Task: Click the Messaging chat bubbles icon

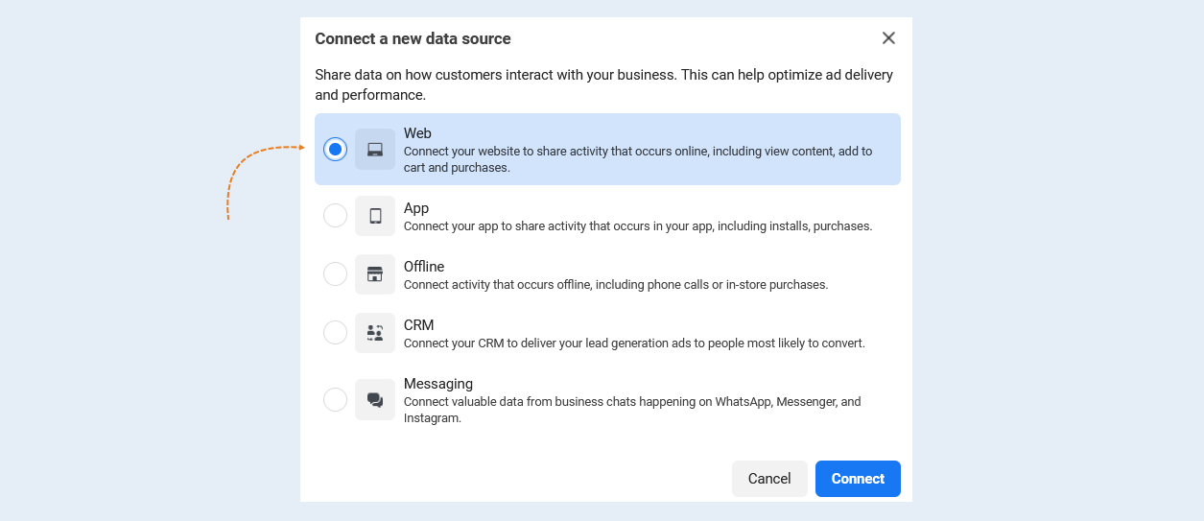Action: (x=375, y=399)
